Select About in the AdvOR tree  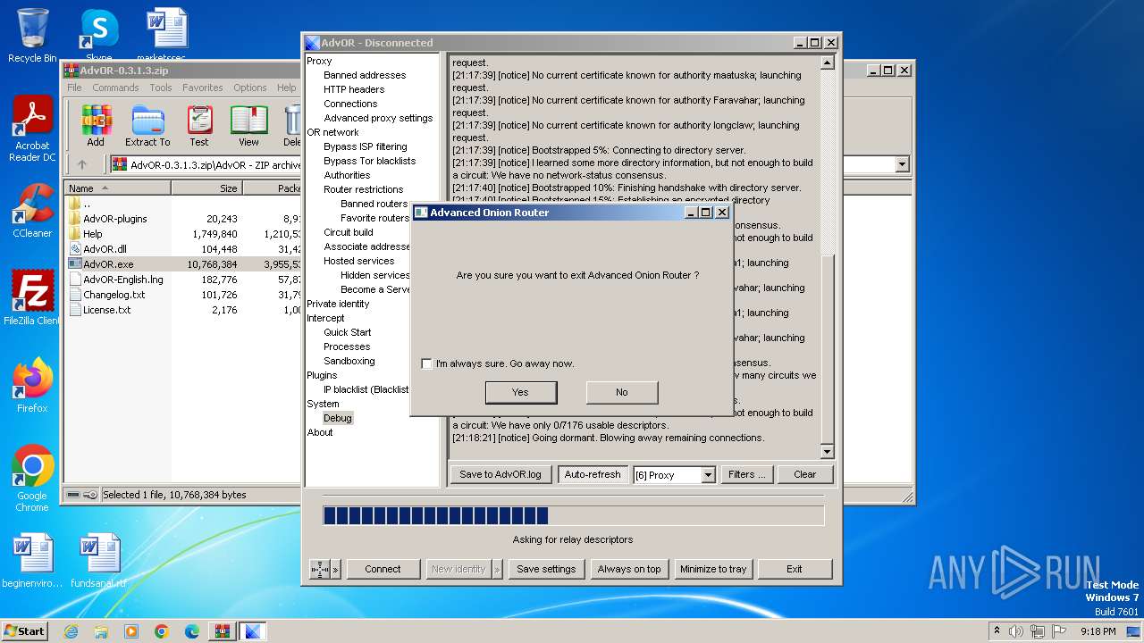(320, 432)
